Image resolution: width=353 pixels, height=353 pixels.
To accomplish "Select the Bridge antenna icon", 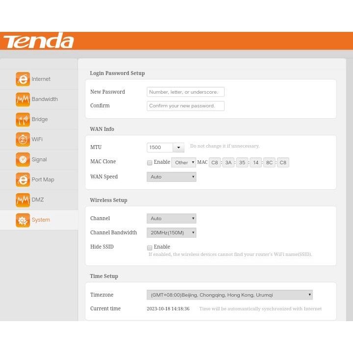I will point(23,119).
